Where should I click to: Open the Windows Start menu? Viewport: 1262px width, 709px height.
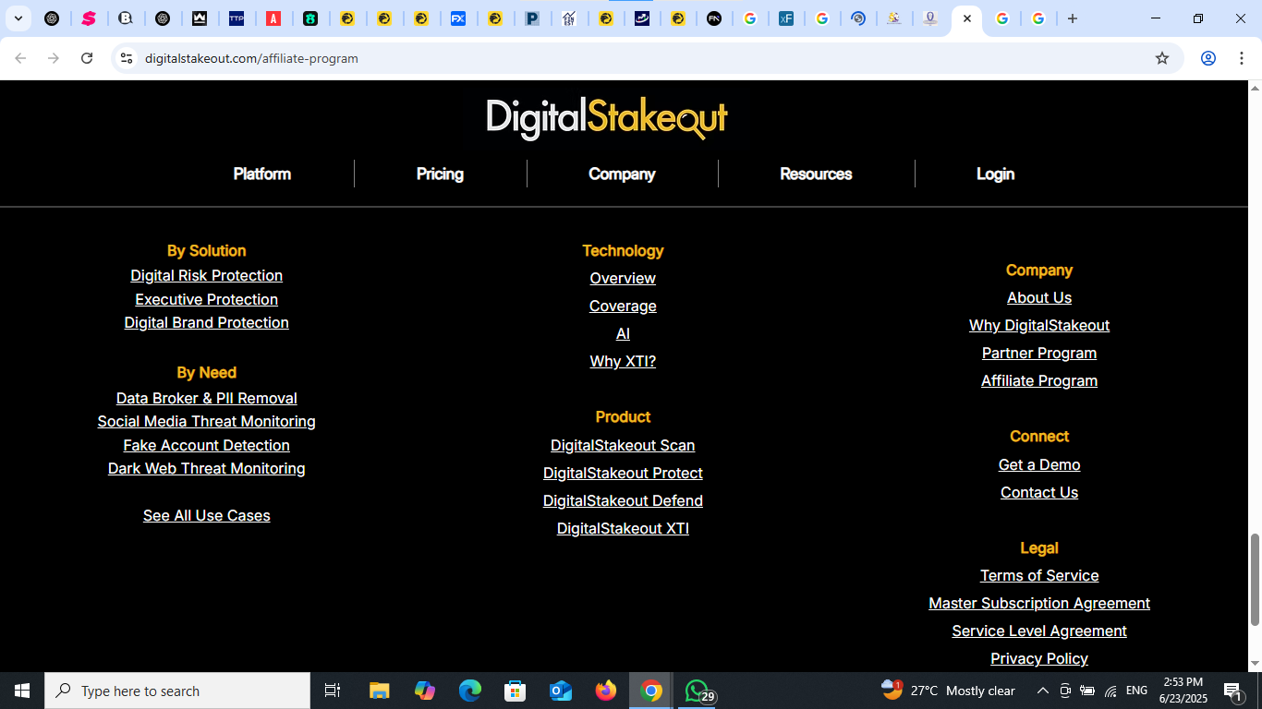(22, 691)
